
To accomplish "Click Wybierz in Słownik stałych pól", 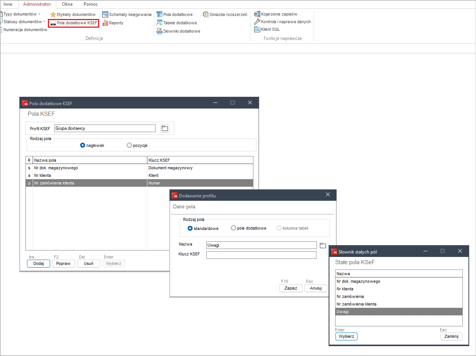I will [x=346, y=336].
